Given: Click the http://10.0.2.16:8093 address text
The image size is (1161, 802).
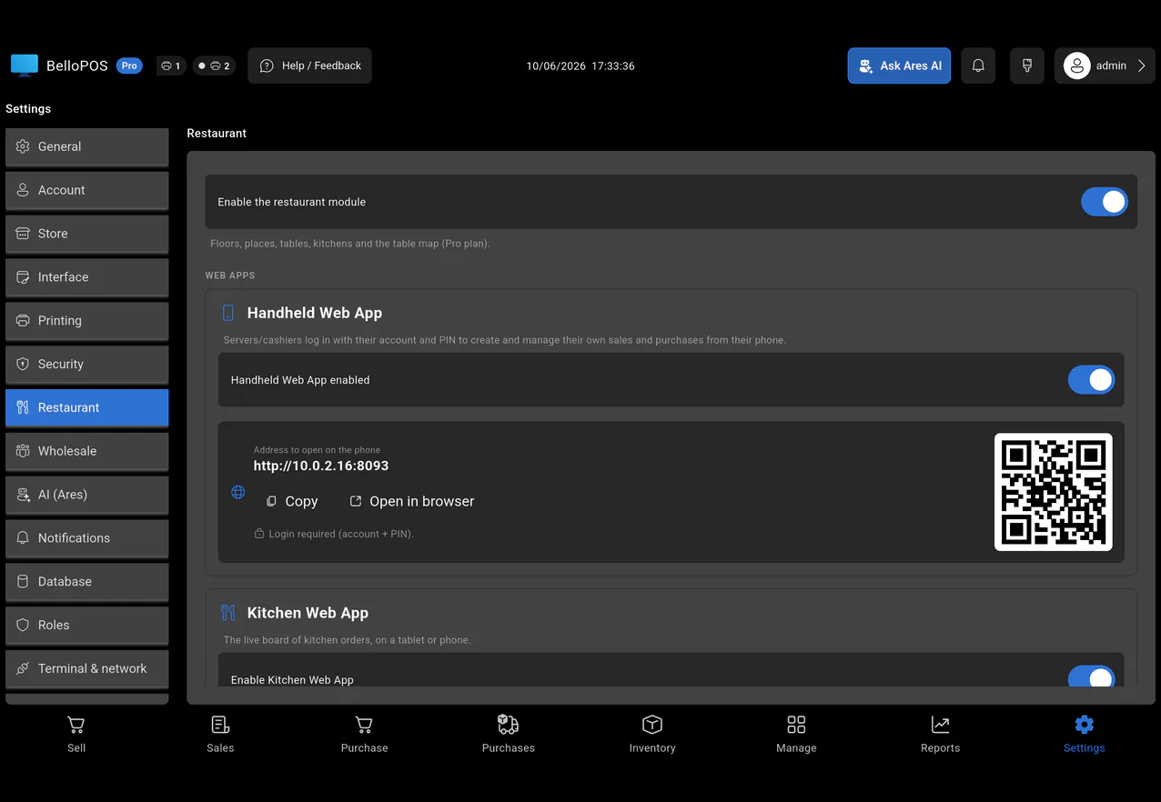Looking at the screenshot, I should click(x=321, y=466).
